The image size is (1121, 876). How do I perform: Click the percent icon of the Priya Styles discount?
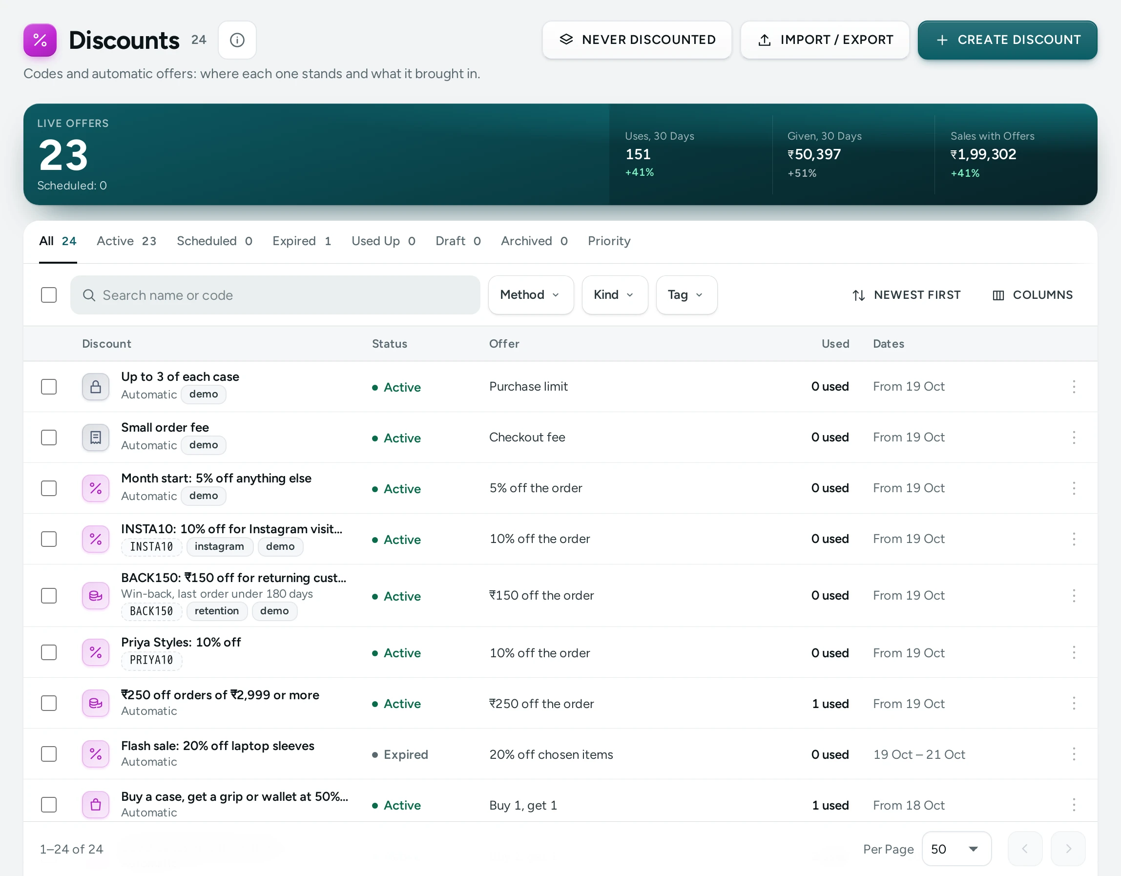pos(96,653)
